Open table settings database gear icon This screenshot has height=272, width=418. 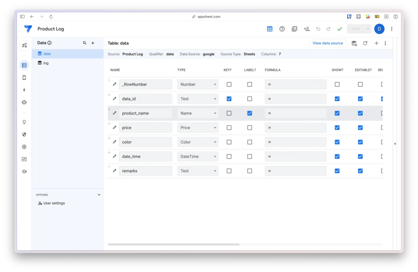[x=354, y=43]
